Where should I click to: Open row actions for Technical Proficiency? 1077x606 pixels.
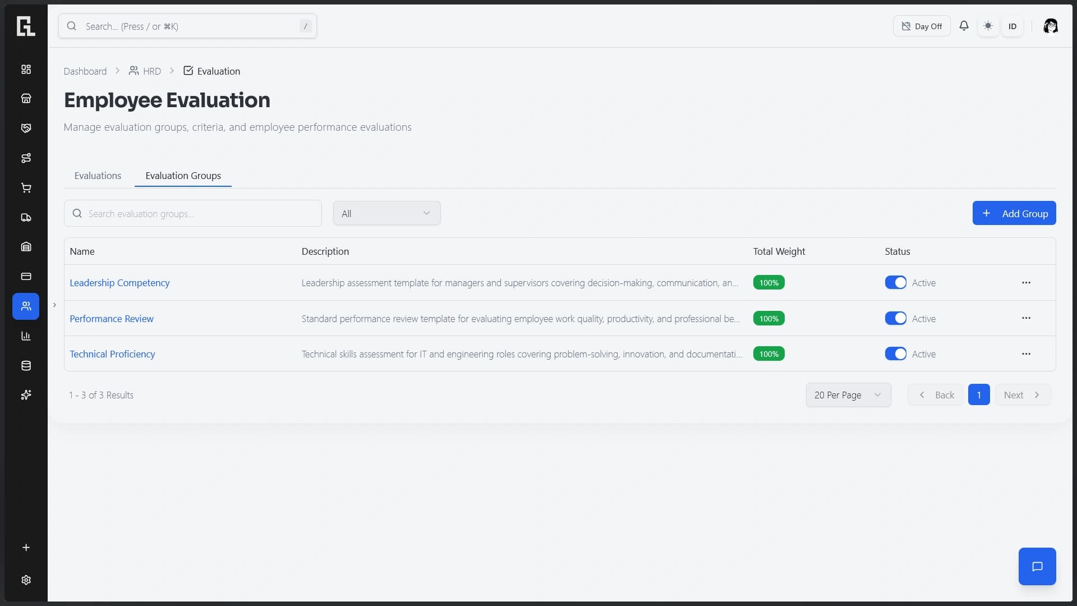(1026, 353)
